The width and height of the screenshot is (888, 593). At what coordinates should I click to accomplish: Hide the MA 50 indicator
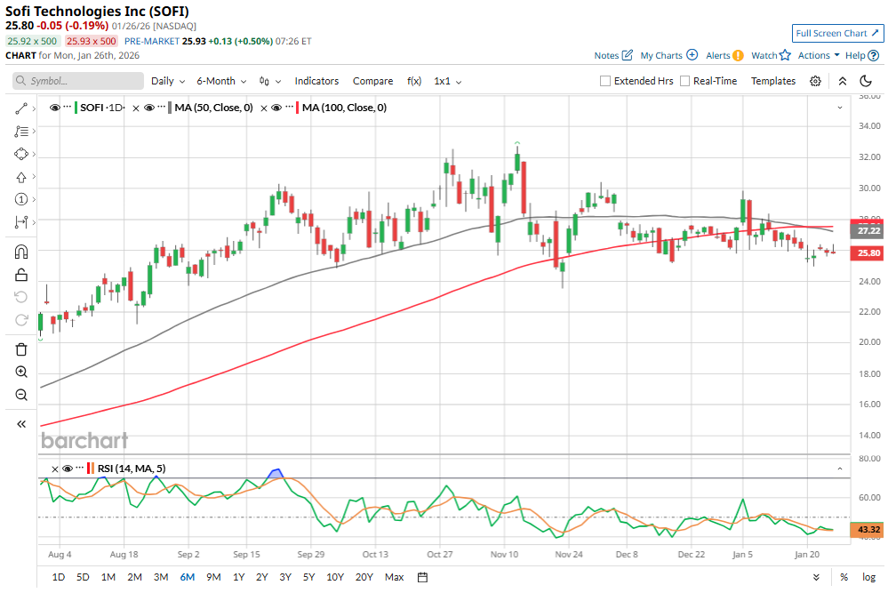coord(149,108)
